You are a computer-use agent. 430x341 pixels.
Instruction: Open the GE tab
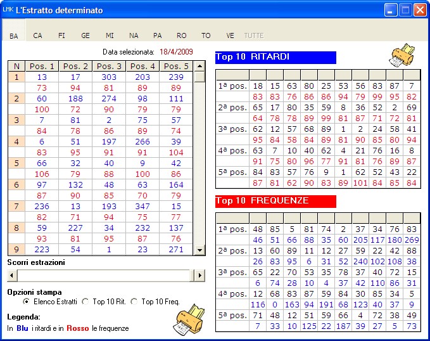(x=85, y=35)
